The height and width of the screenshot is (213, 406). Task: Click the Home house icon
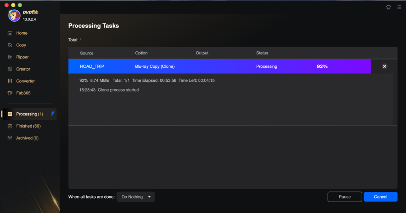point(10,33)
